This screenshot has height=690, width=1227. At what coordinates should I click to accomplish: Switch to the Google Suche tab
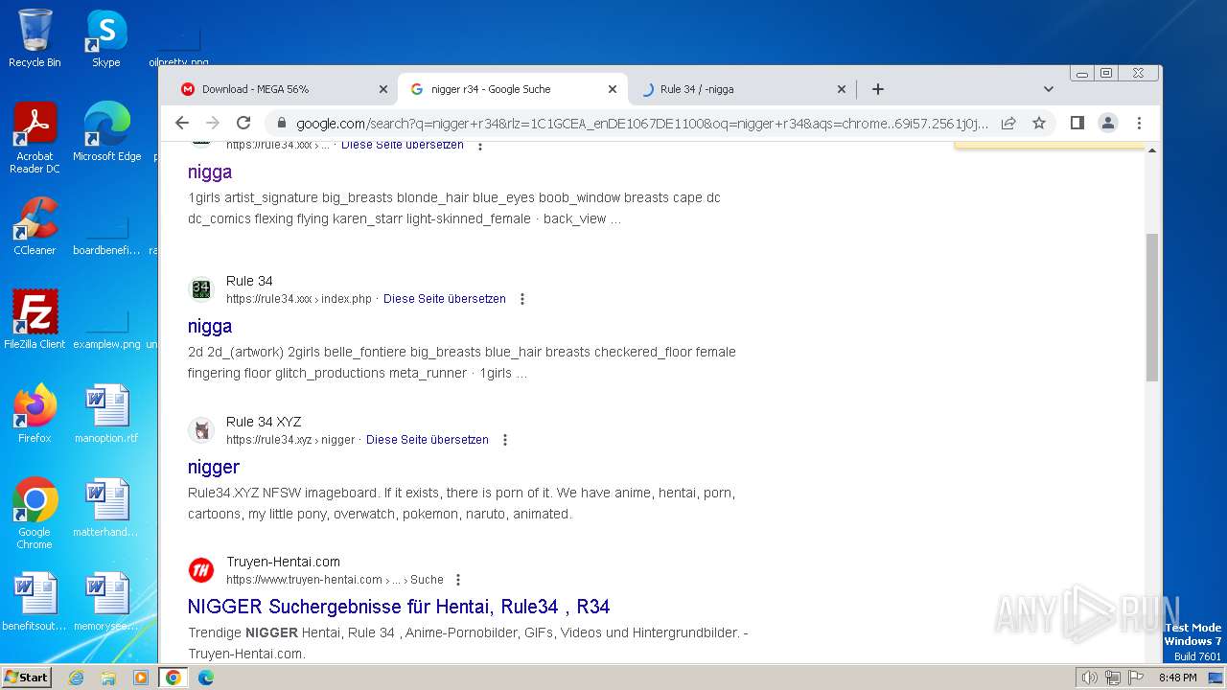coord(513,89)
